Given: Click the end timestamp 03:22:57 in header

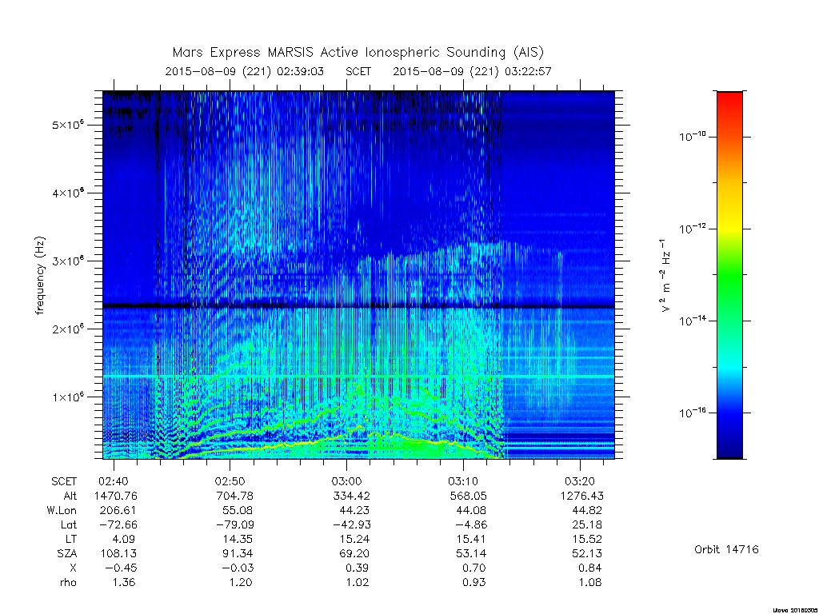Looking at the screenshot, I should [528, 71].
